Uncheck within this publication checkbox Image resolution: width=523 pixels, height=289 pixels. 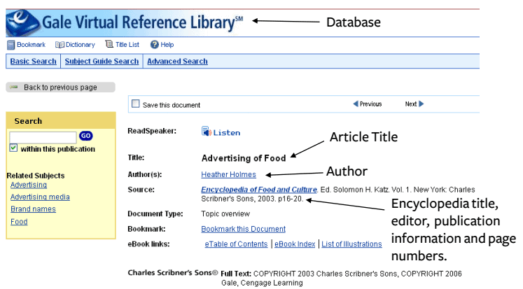tap(13, 148)
